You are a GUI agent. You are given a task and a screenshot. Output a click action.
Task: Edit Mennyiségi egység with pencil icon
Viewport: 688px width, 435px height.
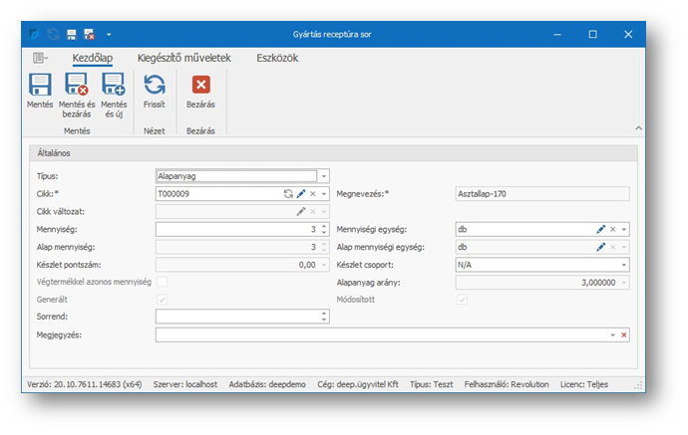[600, 229]
